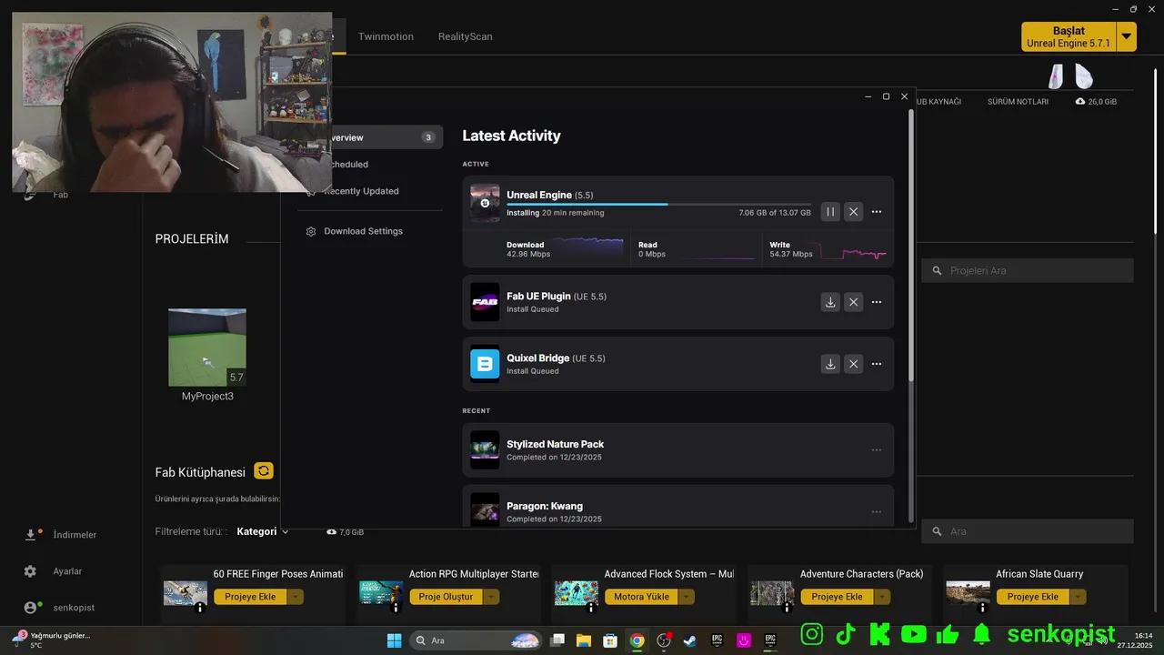Viewport: 1164px width, 655px height.
Task: Click Projeye Ekle for 60 FREE Finger Poses
Action: click(250, 597)
